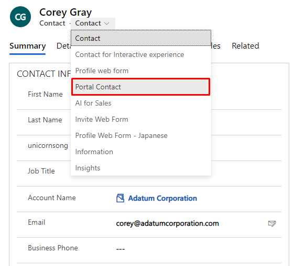Viewport: 294px width, 266px height.
Task: Open Adatum Corporation account link
Action: click(162, 198)
